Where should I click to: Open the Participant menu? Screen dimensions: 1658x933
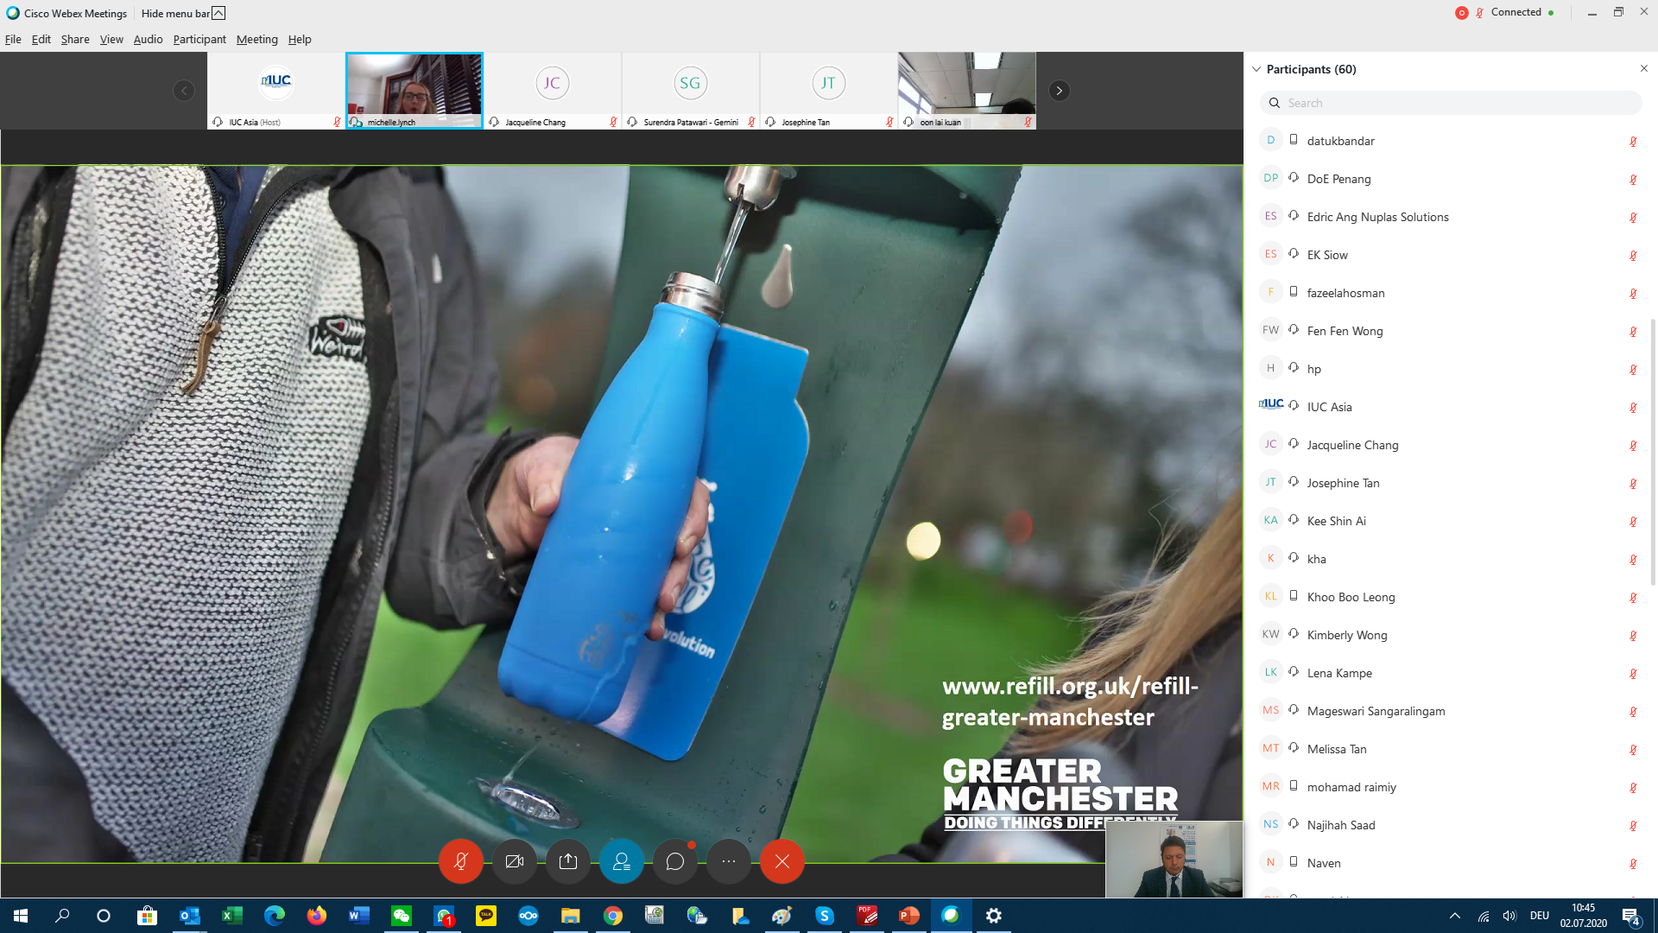199,39
